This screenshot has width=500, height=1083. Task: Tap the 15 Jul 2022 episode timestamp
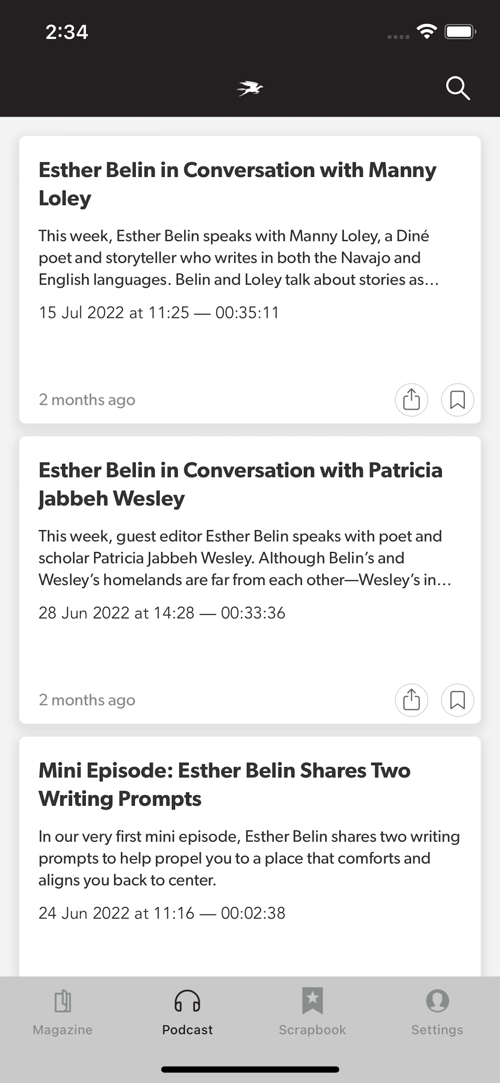(x=159, y=312)
